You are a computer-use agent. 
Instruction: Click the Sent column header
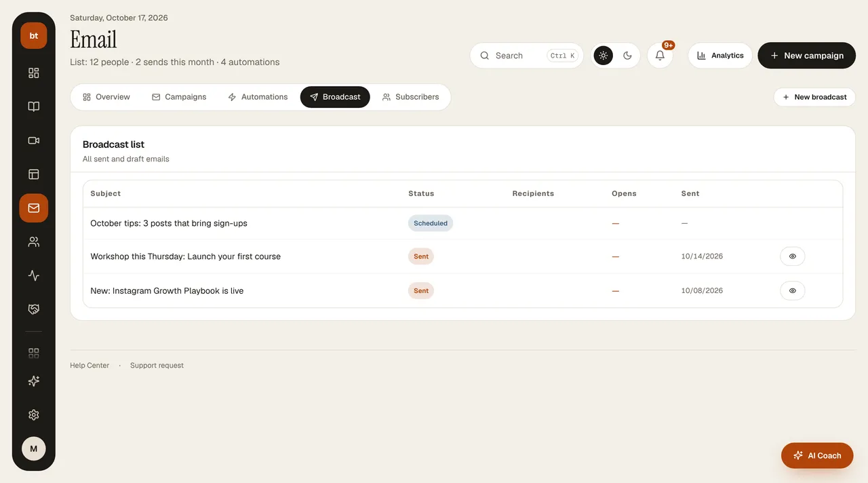[690, 193]
